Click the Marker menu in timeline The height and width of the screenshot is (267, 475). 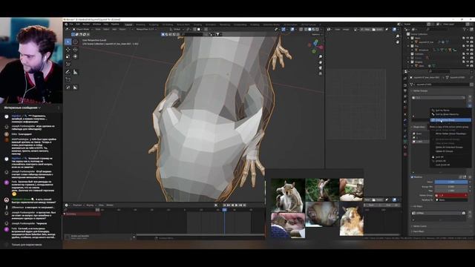[109, 205]
